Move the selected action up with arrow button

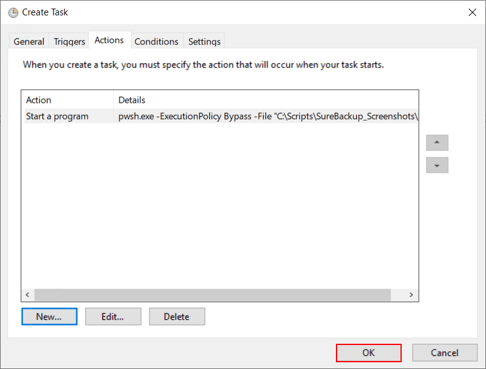coord(437,143)
